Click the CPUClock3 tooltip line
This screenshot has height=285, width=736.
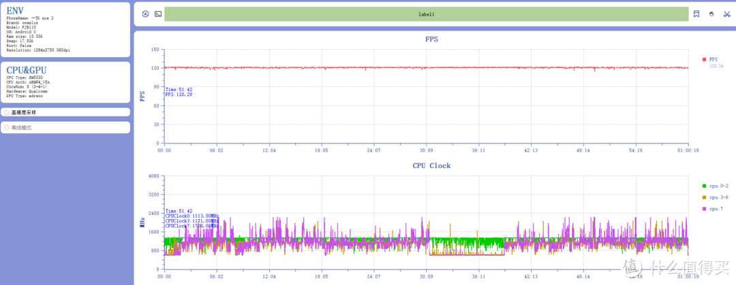(192, 221)
